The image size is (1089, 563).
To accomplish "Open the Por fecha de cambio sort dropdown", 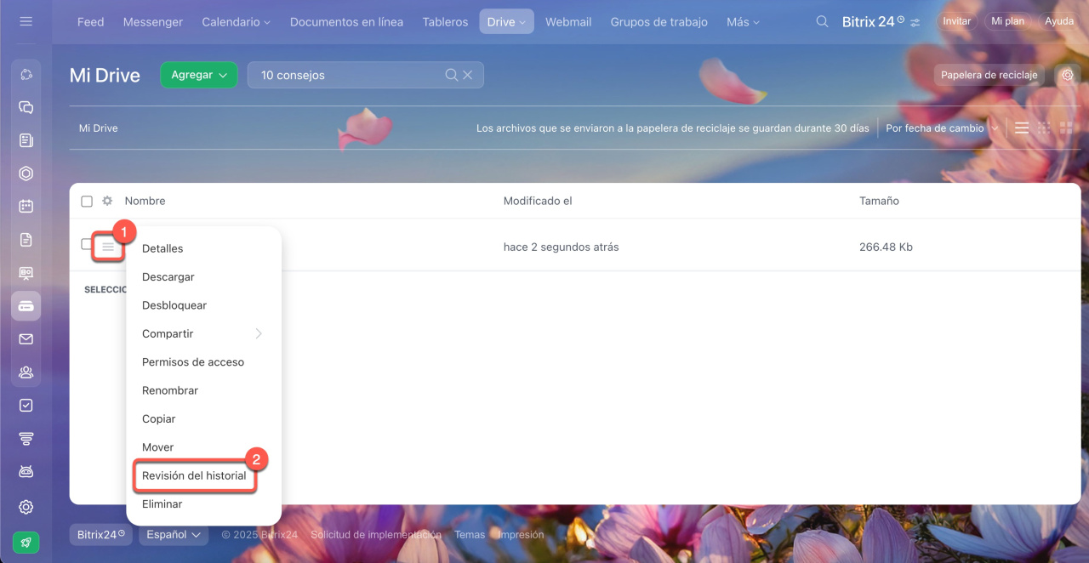I will pos(941,128).
